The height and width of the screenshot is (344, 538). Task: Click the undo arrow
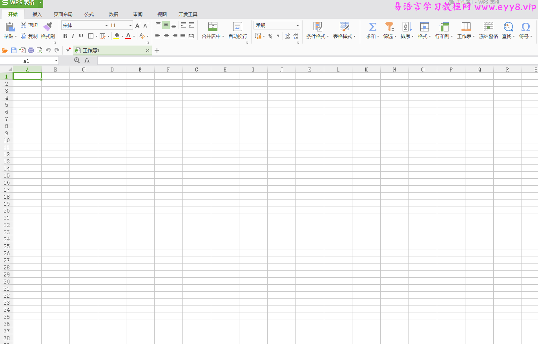pyautogui.click(x=48, y=50)
